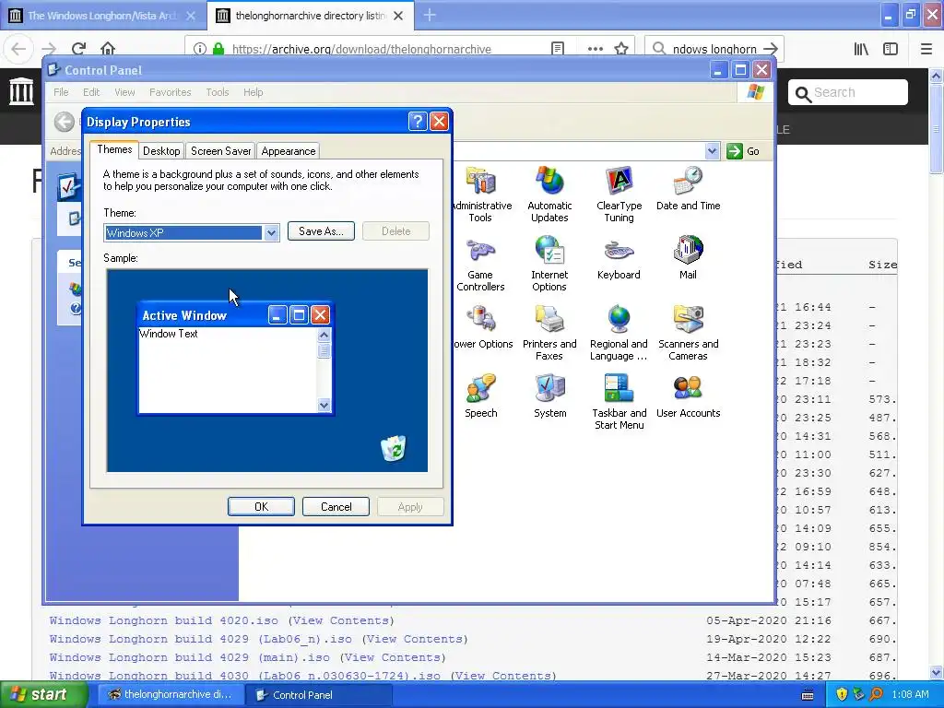This screenshot has width=944, height=708.
Task: Open Taskbar and Start Menu settings
Action: (x=619, y=402)
